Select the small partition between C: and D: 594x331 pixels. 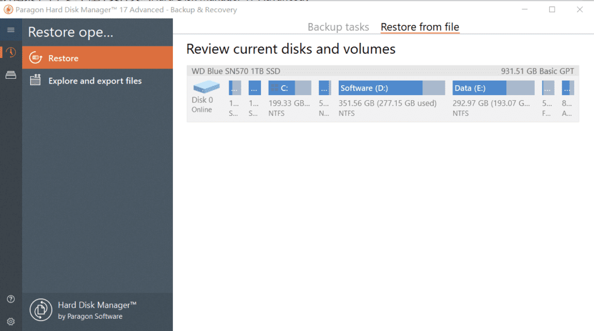[x=325, y=88]
